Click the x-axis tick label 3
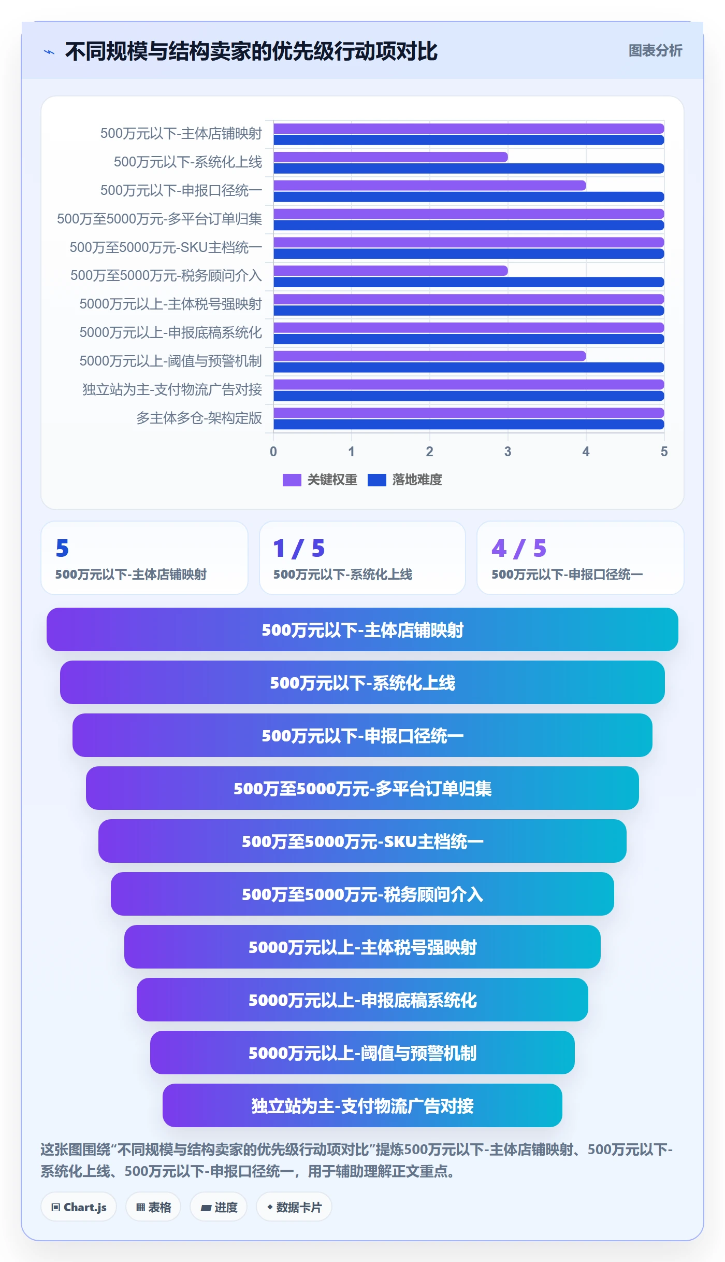This screenshot has height=1262, width=725. [x=508, y=452]
